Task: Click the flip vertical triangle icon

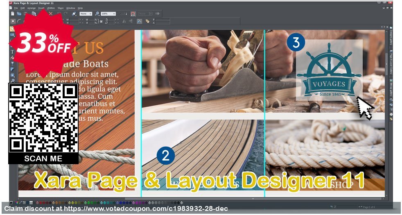Action: click(x=131, y=21)
